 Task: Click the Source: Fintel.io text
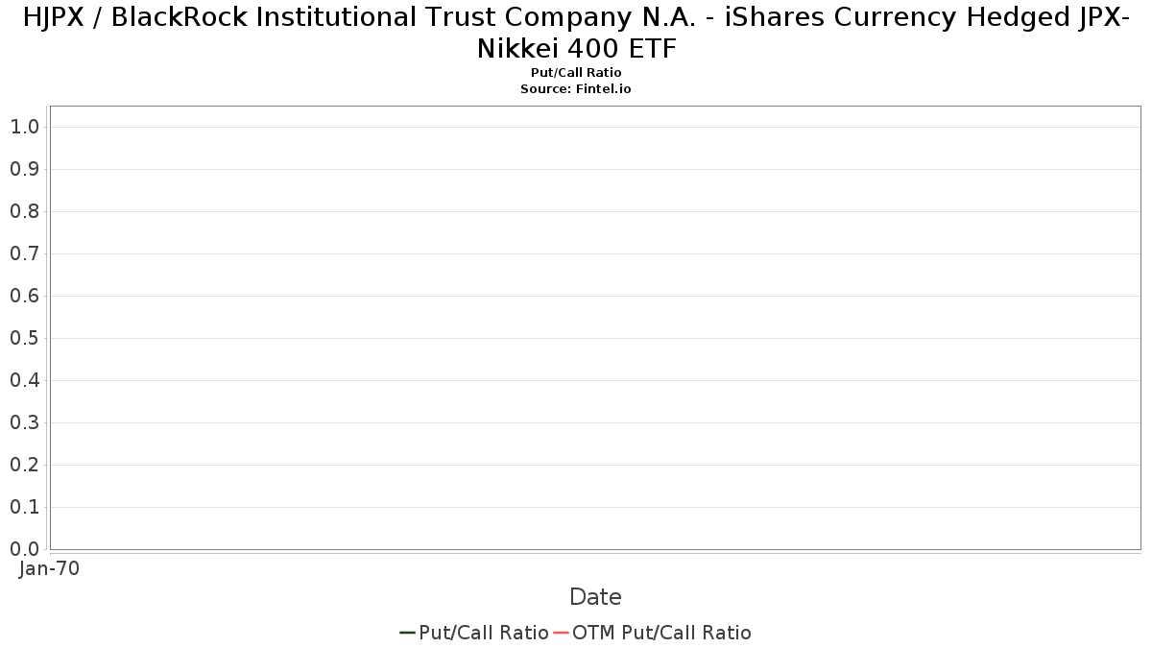[x=576, y=88]
